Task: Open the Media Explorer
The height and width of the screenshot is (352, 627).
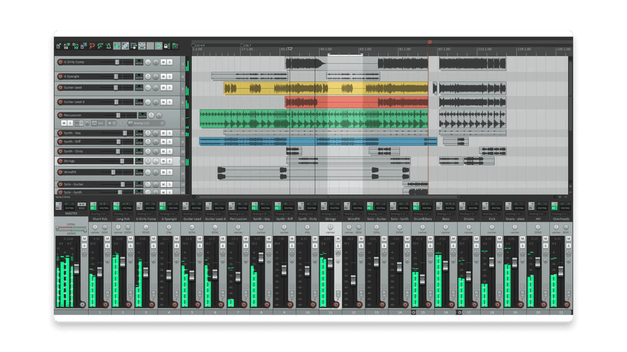Action: (175, 46)
